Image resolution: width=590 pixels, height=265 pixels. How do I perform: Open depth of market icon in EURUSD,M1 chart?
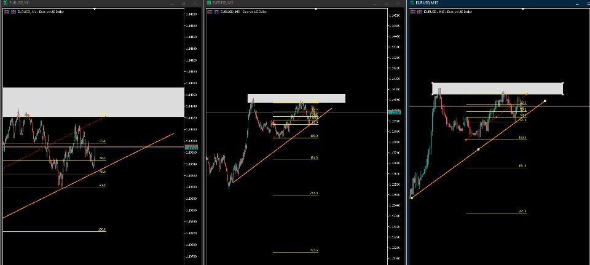[x=13, y=12]
